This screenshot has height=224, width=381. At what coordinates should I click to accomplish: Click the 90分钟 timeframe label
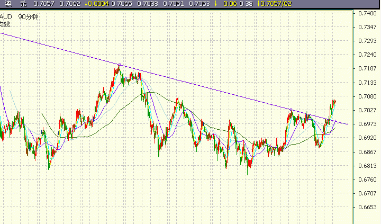point(29,17)
